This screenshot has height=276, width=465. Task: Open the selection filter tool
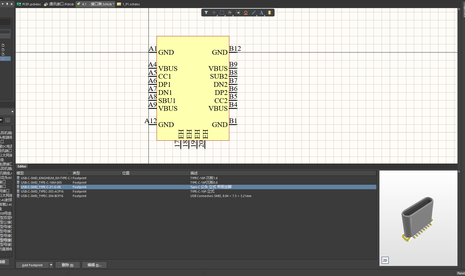pos(206,13)
